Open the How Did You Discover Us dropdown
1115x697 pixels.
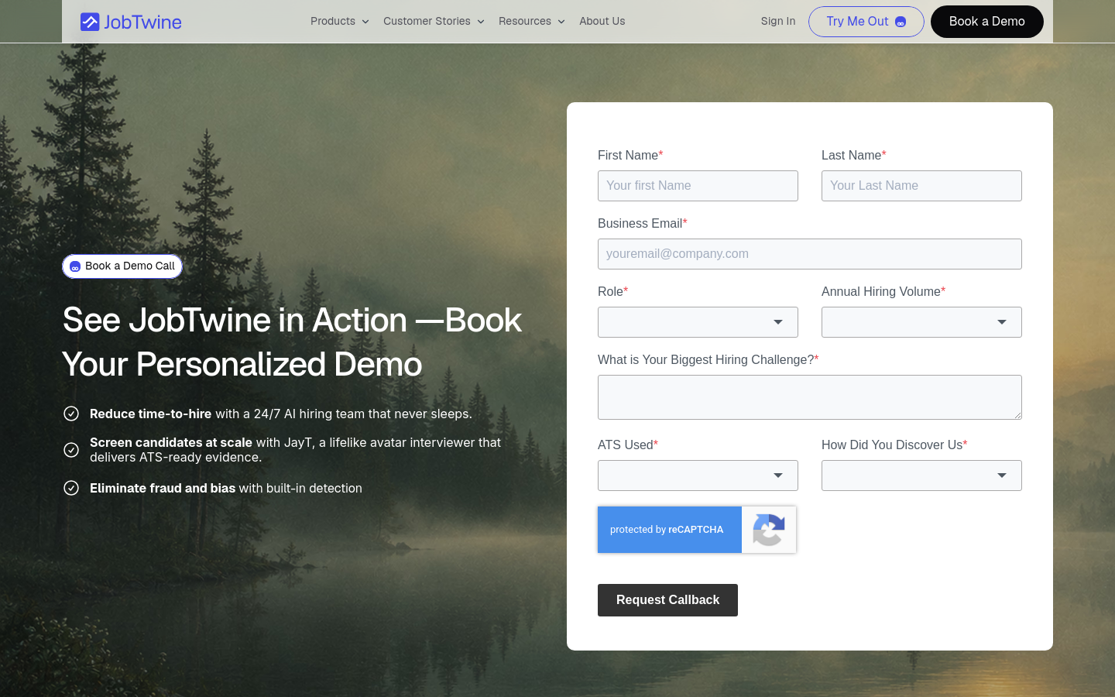pos(921,476)
